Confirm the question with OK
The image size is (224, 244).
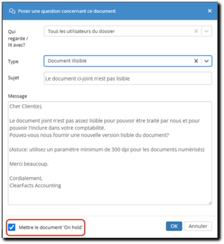tap(174, 226)
